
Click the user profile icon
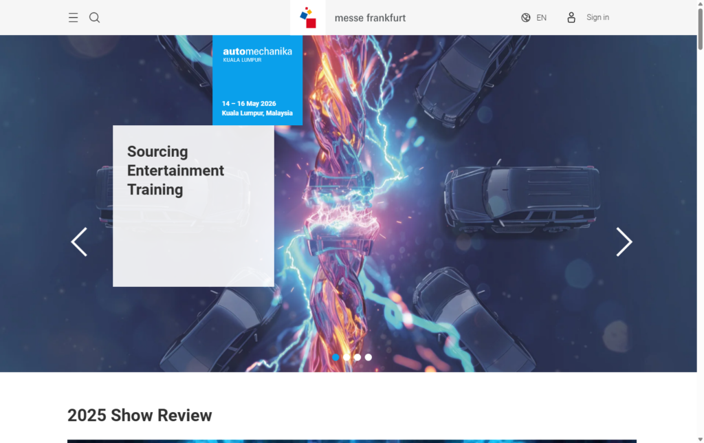(571, 18)
